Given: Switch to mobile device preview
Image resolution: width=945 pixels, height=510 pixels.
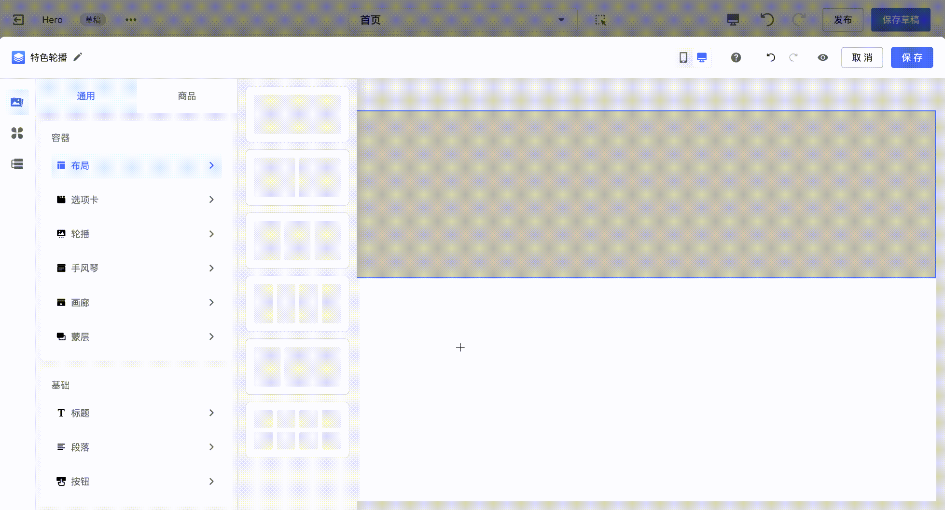Looking at the screenshot, I should point(683,57).
